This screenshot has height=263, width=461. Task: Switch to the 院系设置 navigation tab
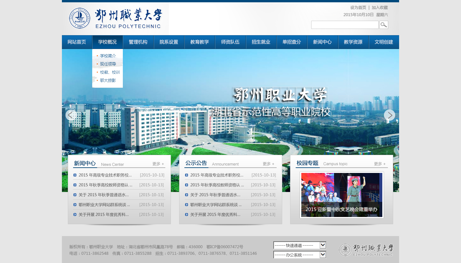point(169,42)
